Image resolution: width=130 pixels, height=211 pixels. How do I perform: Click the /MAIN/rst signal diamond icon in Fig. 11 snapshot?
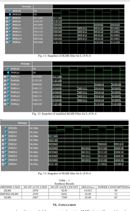[x=10, y=14]
